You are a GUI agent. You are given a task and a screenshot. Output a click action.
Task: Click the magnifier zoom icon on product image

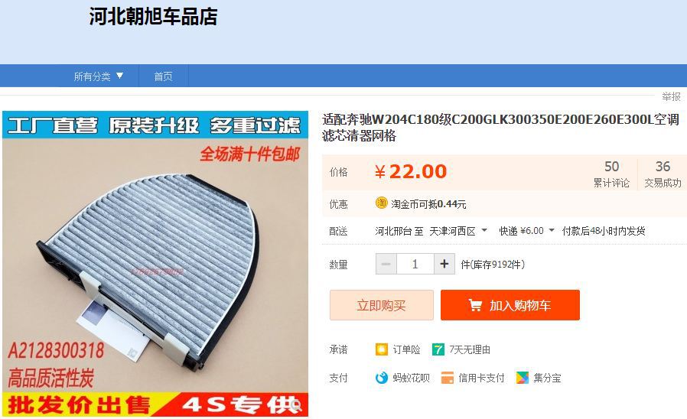pyautogui.click(x=296, y=405)
